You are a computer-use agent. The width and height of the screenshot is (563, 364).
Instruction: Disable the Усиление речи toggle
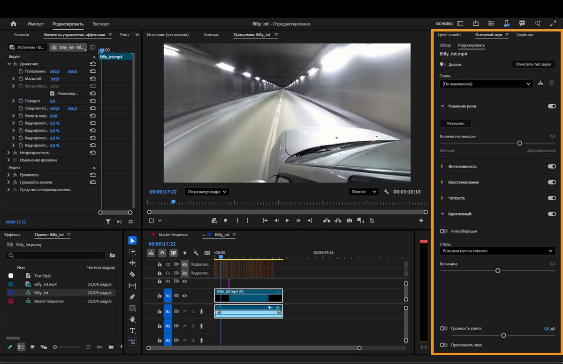(x=551, y=106)
